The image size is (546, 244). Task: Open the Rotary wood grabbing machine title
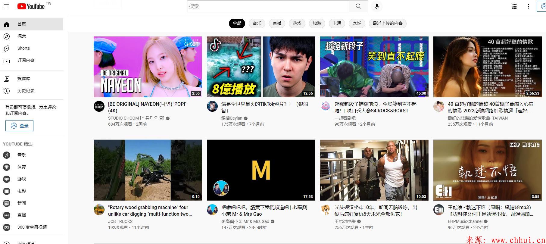point(150,211)
